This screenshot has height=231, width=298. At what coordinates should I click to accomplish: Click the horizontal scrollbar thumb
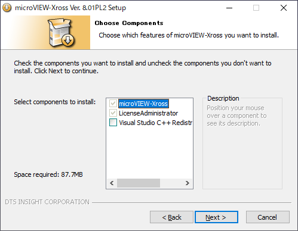click(139, 183)
